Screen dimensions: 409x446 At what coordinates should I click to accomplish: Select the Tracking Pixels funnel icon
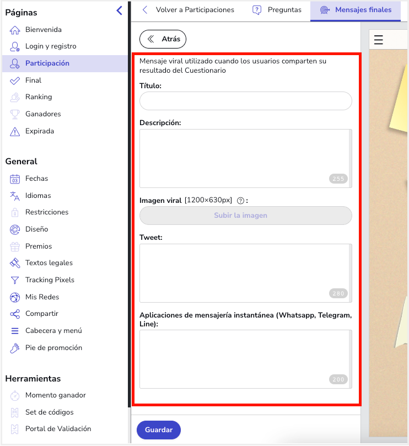tap(15, 280)
